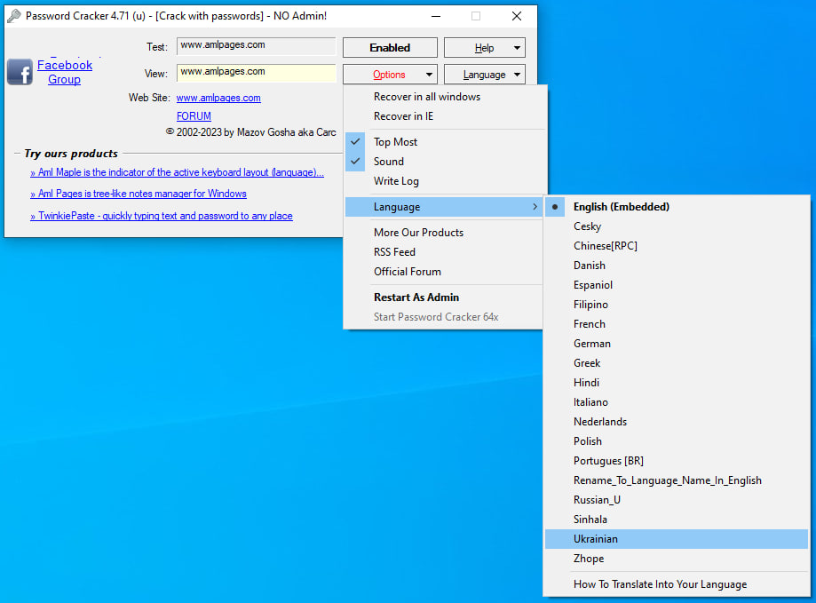
Task: Minimize the Password Cracker window
Action: pyautogui.click(x=436, y=16)
